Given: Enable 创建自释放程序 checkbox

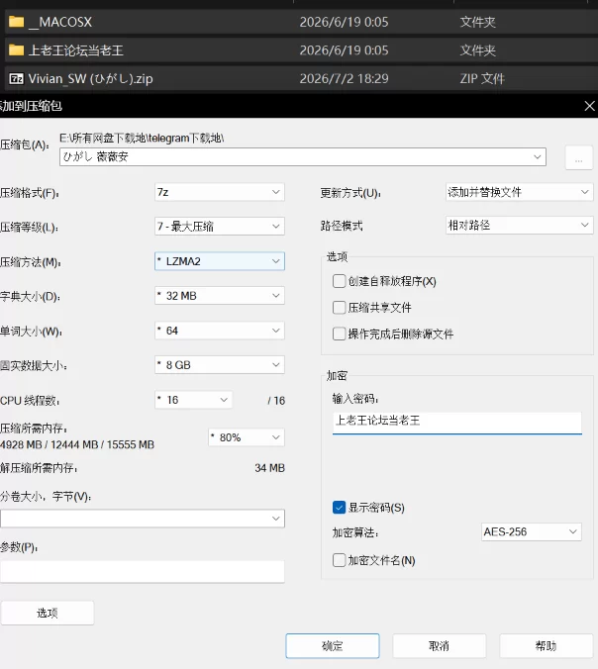Looking at the screenshot, I should pos(339,281).
